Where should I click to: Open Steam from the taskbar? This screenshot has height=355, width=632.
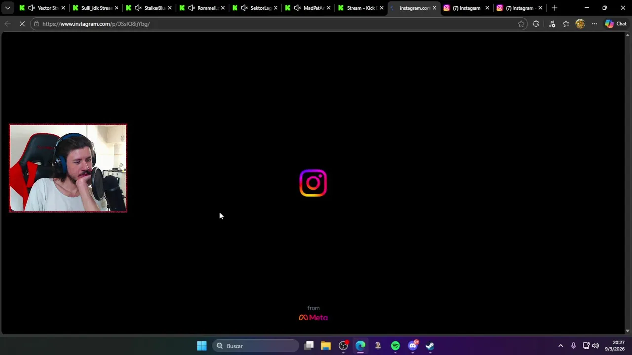tap(430, 346)
